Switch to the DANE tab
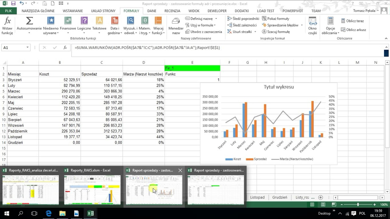The image size is (390, 219). (152, 11)
